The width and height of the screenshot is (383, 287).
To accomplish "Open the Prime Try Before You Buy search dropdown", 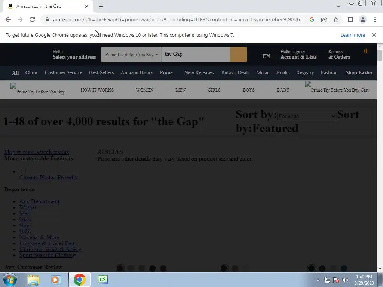I will tap(131, 55).
